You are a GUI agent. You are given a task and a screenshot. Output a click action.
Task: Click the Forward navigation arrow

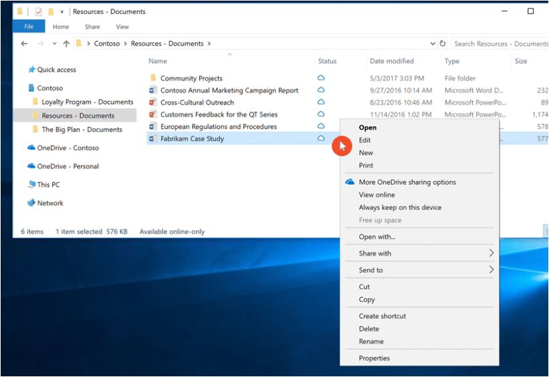click(x=41, y=44)
